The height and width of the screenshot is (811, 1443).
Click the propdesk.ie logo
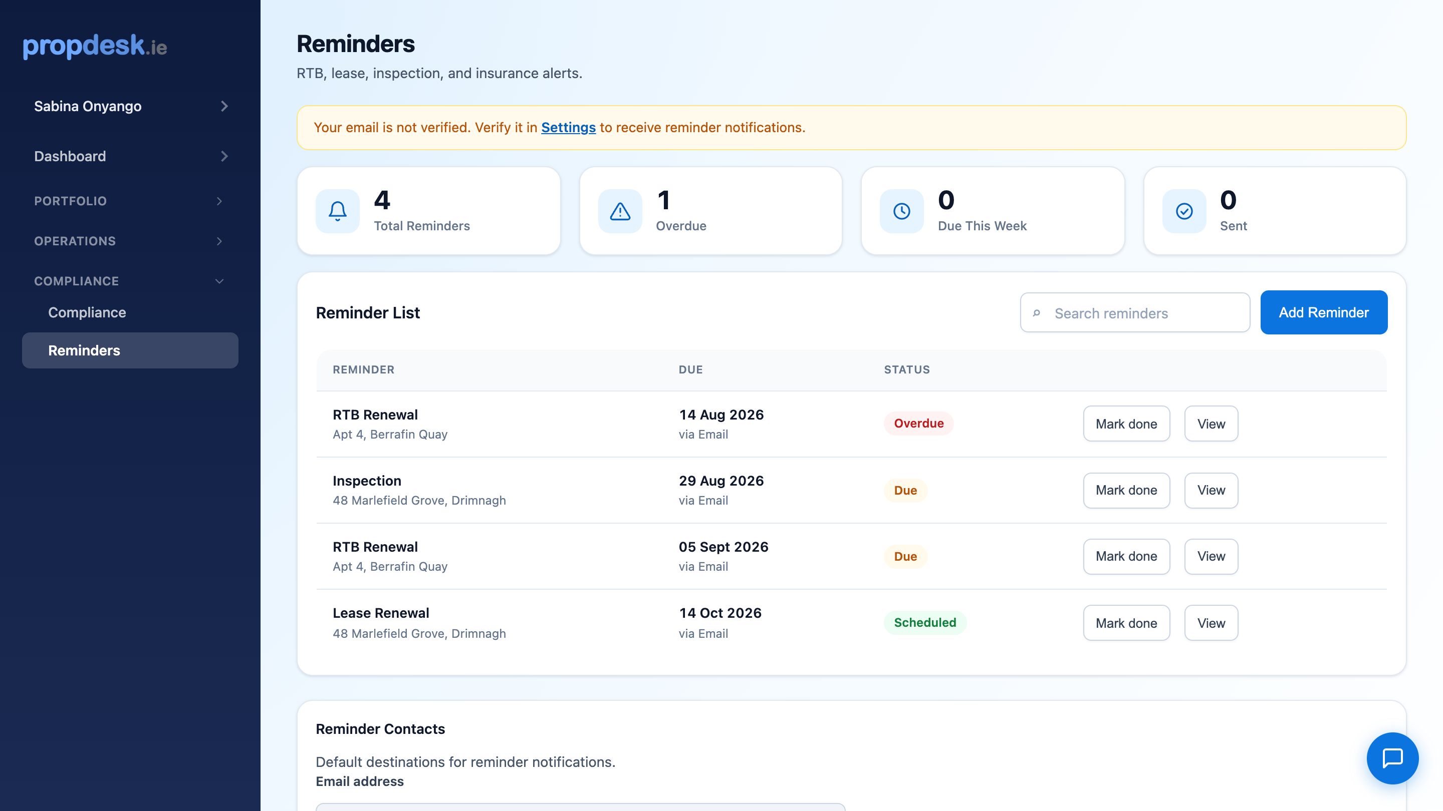point(95,46)
